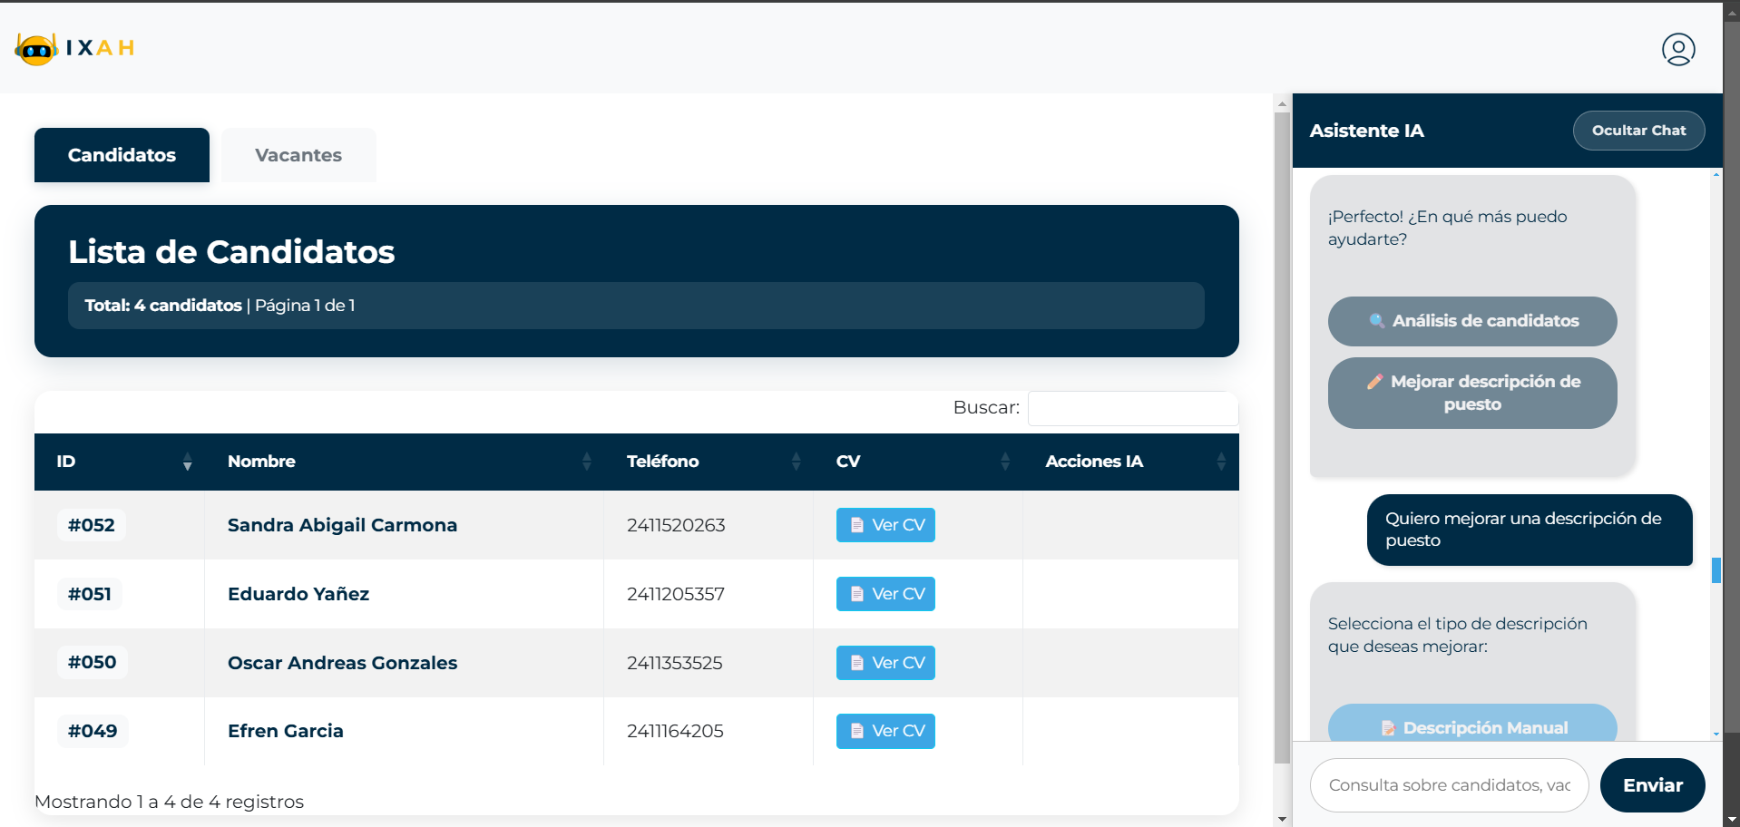
Task: View the CV for Eduardo Yañez
Action: [885, 594]
